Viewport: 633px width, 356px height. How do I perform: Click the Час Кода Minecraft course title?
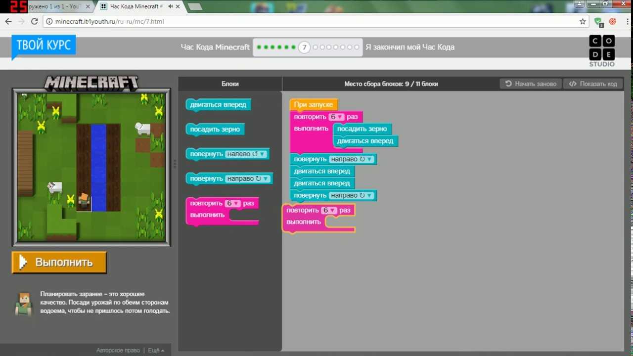(x=215, y=47)
